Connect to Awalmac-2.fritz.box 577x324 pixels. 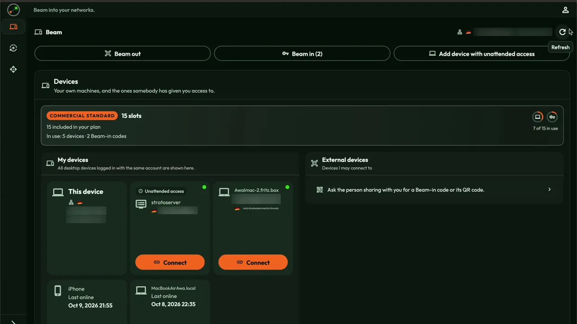pos(253,262)
